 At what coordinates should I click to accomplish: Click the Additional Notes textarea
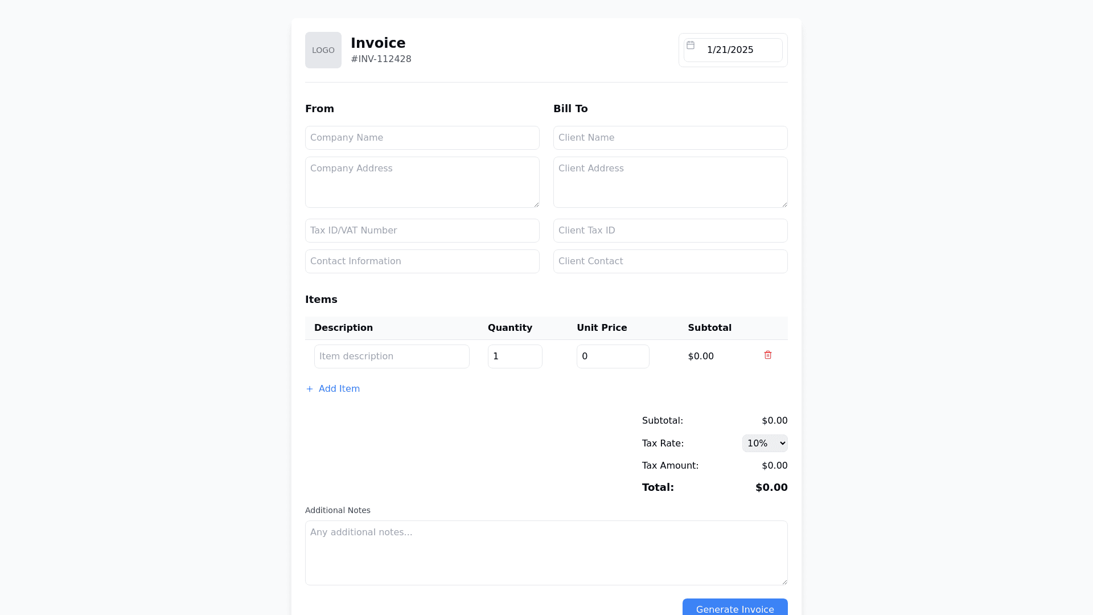pos(546,552)
